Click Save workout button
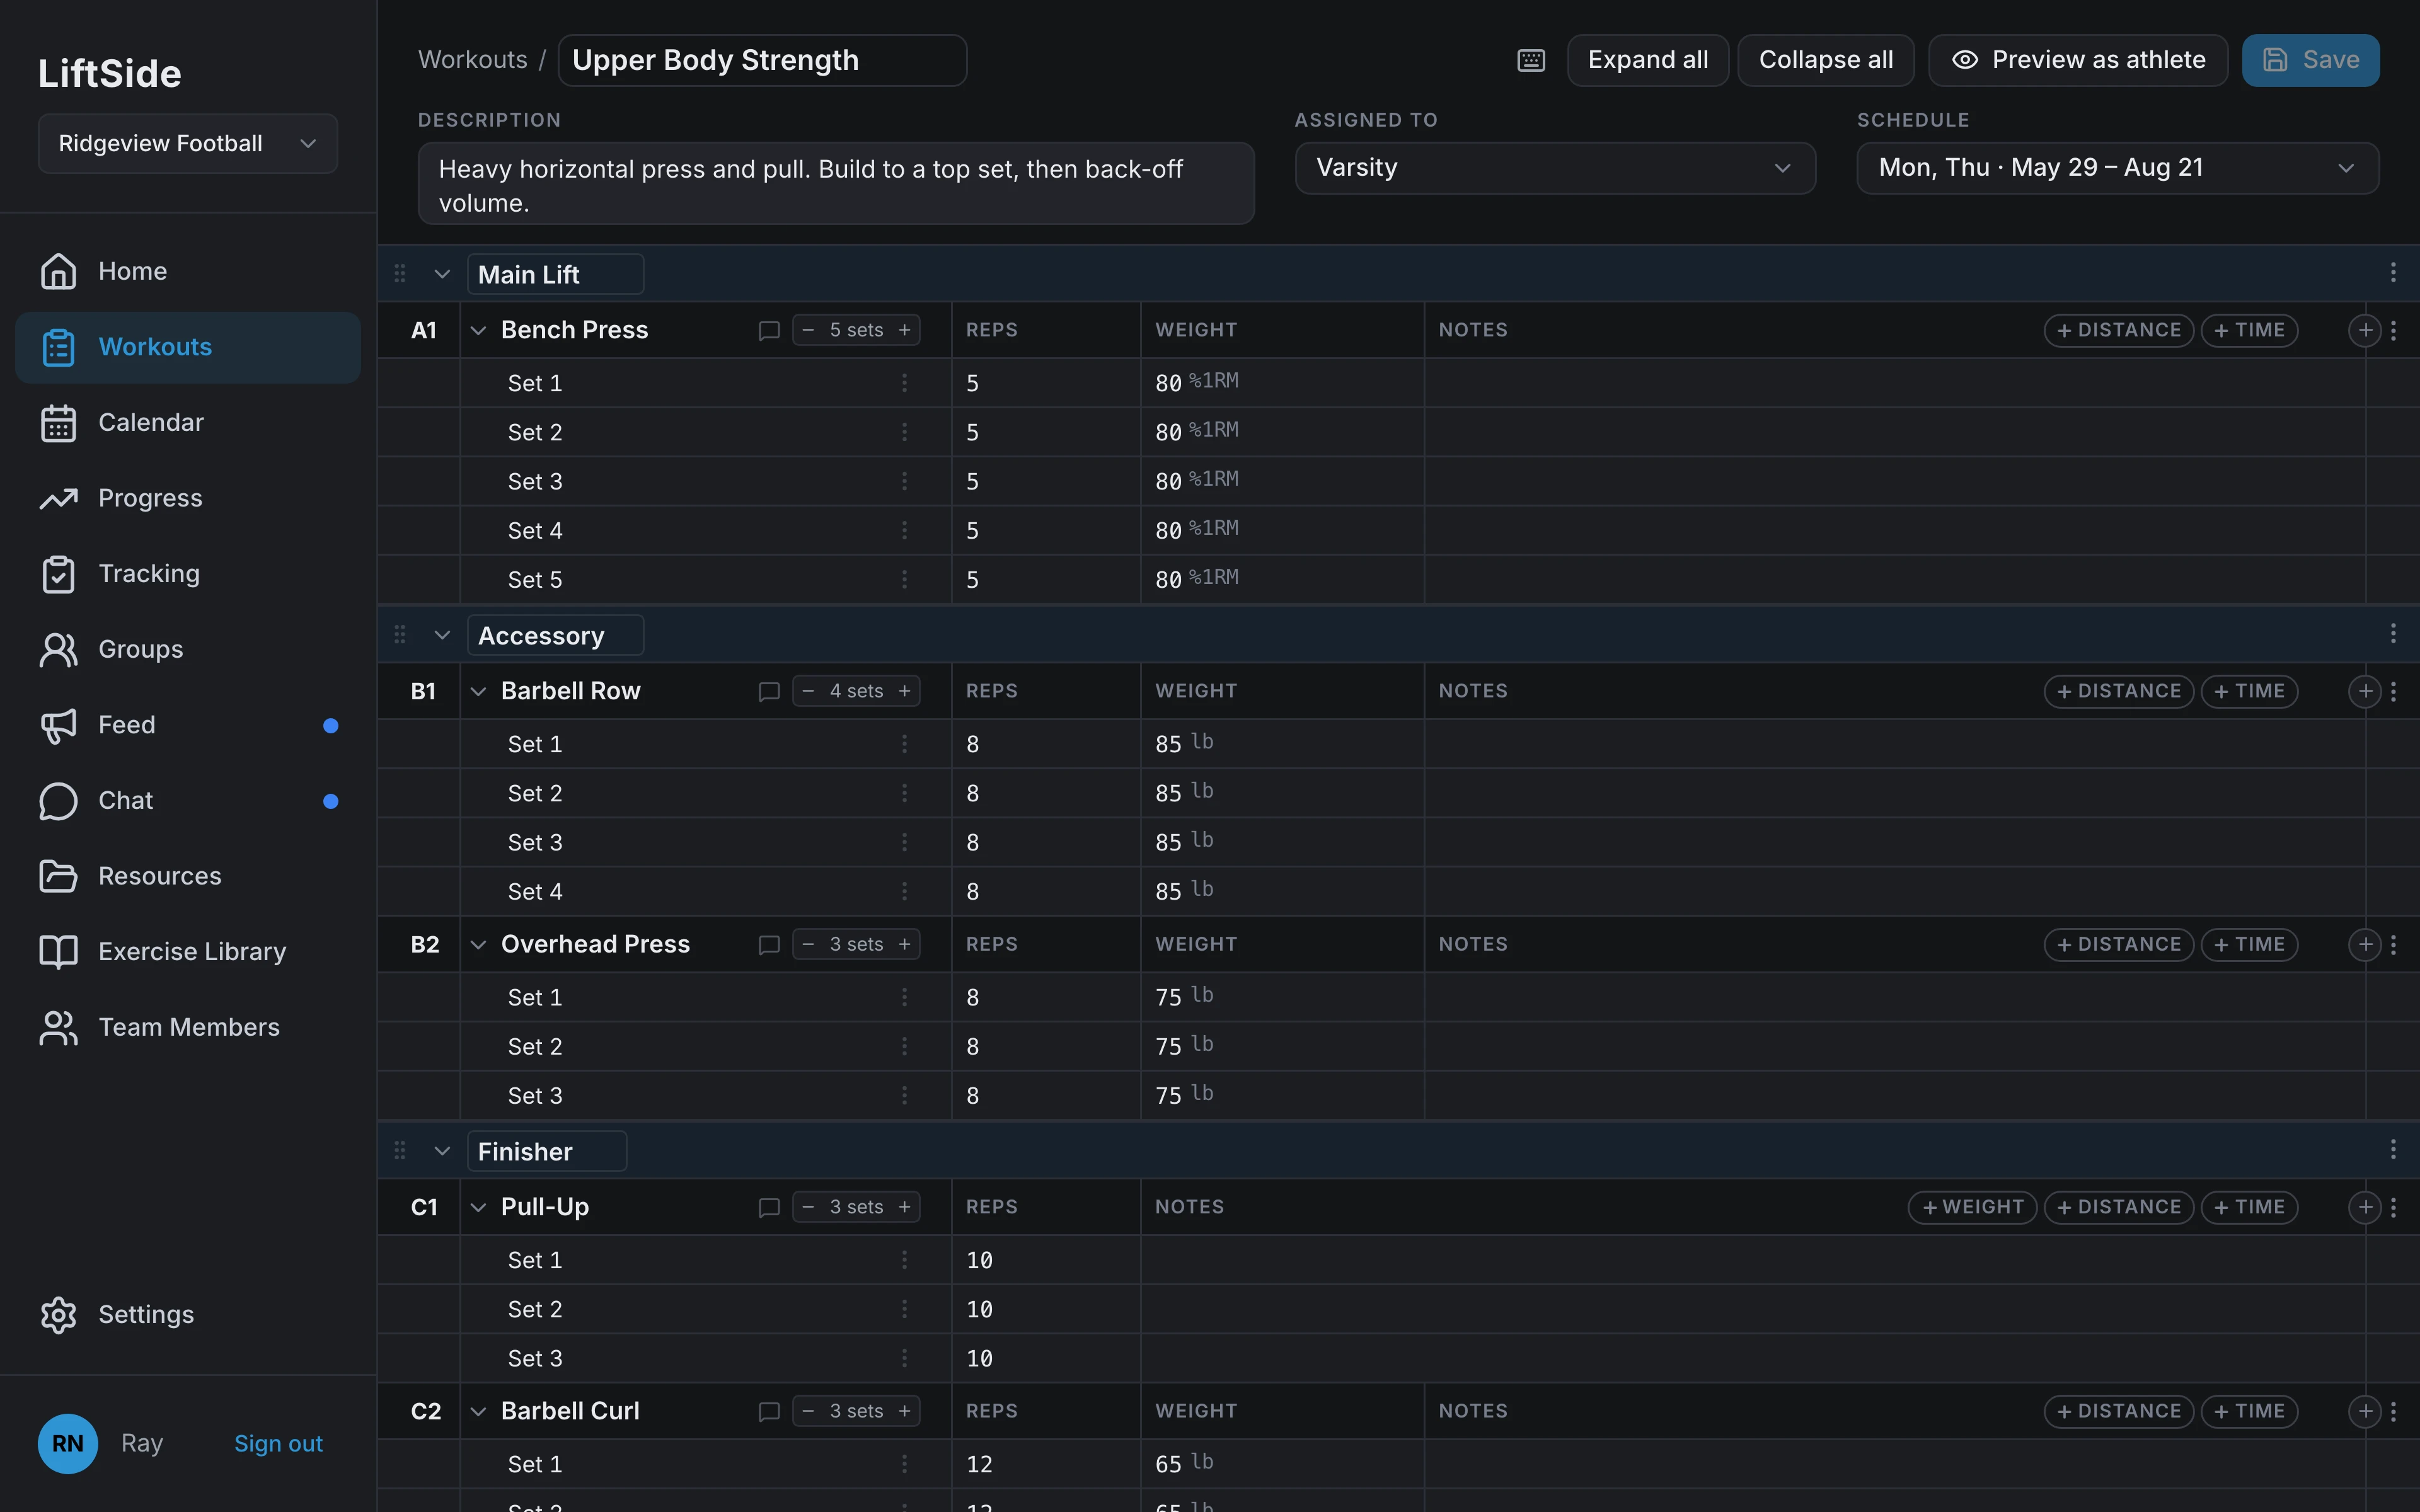2420x1512 pixels. 2310,60
